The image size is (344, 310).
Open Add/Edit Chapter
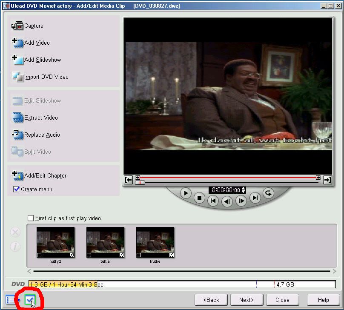click(x=39, y=175)
